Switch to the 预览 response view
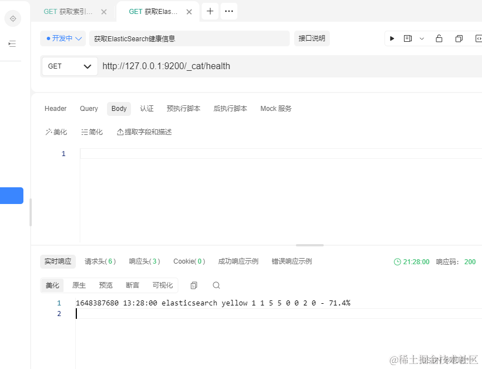 [x=105, y=285]
